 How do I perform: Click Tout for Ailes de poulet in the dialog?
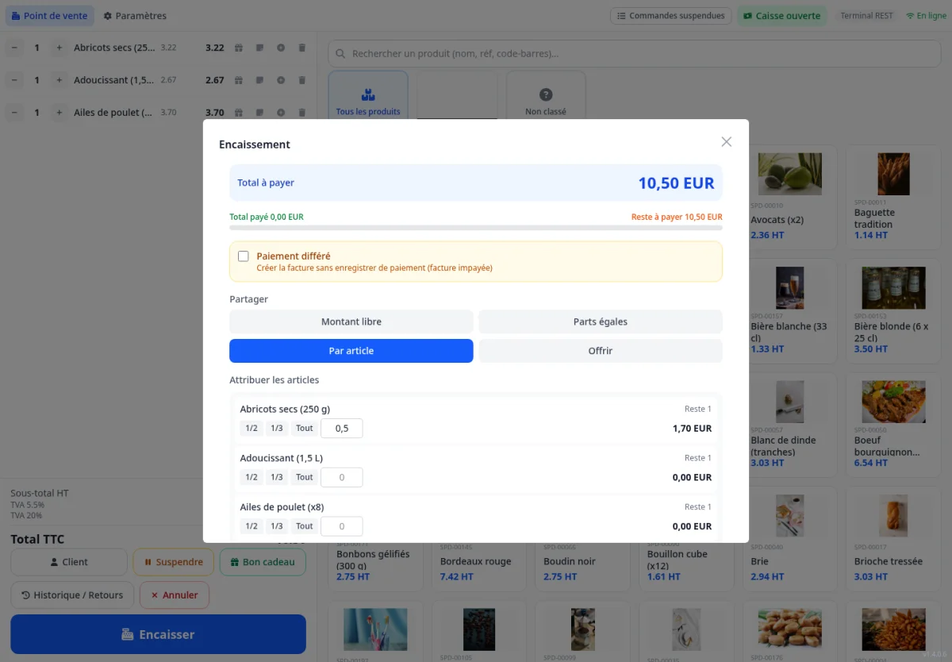click(305, 526)
